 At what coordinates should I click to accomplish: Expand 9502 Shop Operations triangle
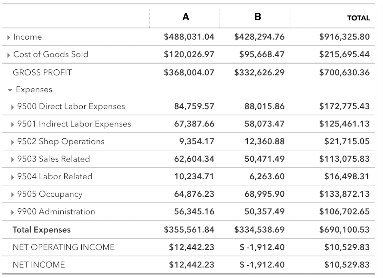(13, 142)
